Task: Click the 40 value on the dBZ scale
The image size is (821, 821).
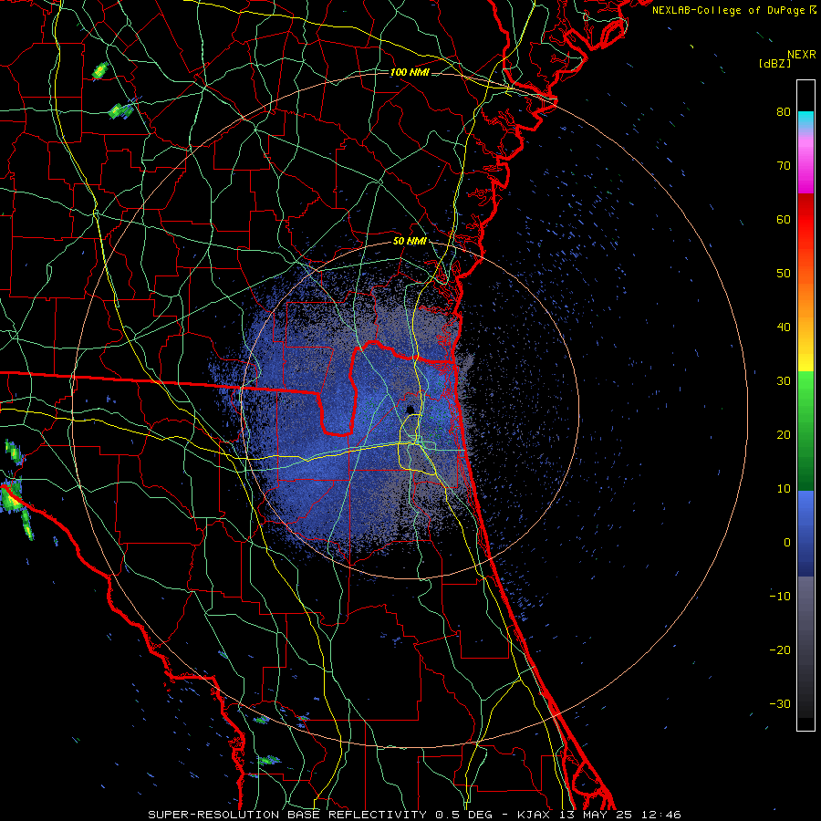Action: point(784,327)
